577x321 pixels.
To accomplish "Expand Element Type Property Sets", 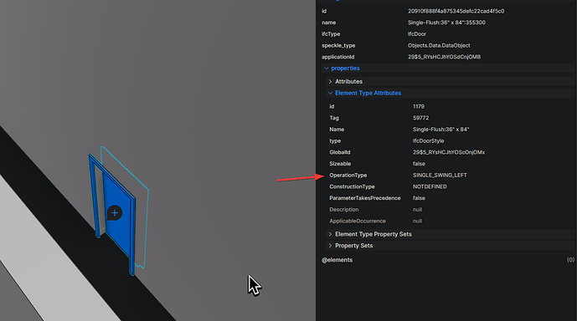I will tap(330, 234).
